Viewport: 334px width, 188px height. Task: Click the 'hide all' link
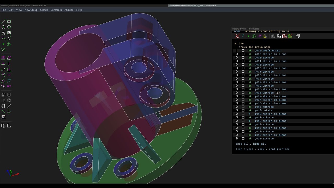click(260, 144)
